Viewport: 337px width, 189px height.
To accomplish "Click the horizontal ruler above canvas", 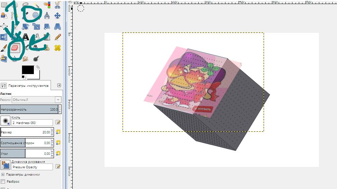I will tap(205, 2).
